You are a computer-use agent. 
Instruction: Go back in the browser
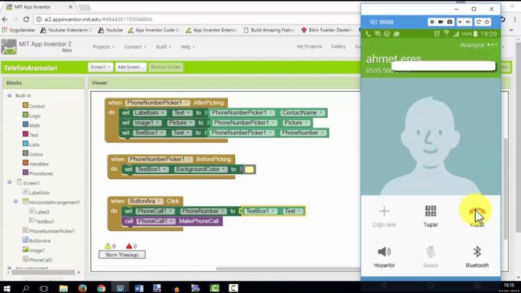click(5, 19)
